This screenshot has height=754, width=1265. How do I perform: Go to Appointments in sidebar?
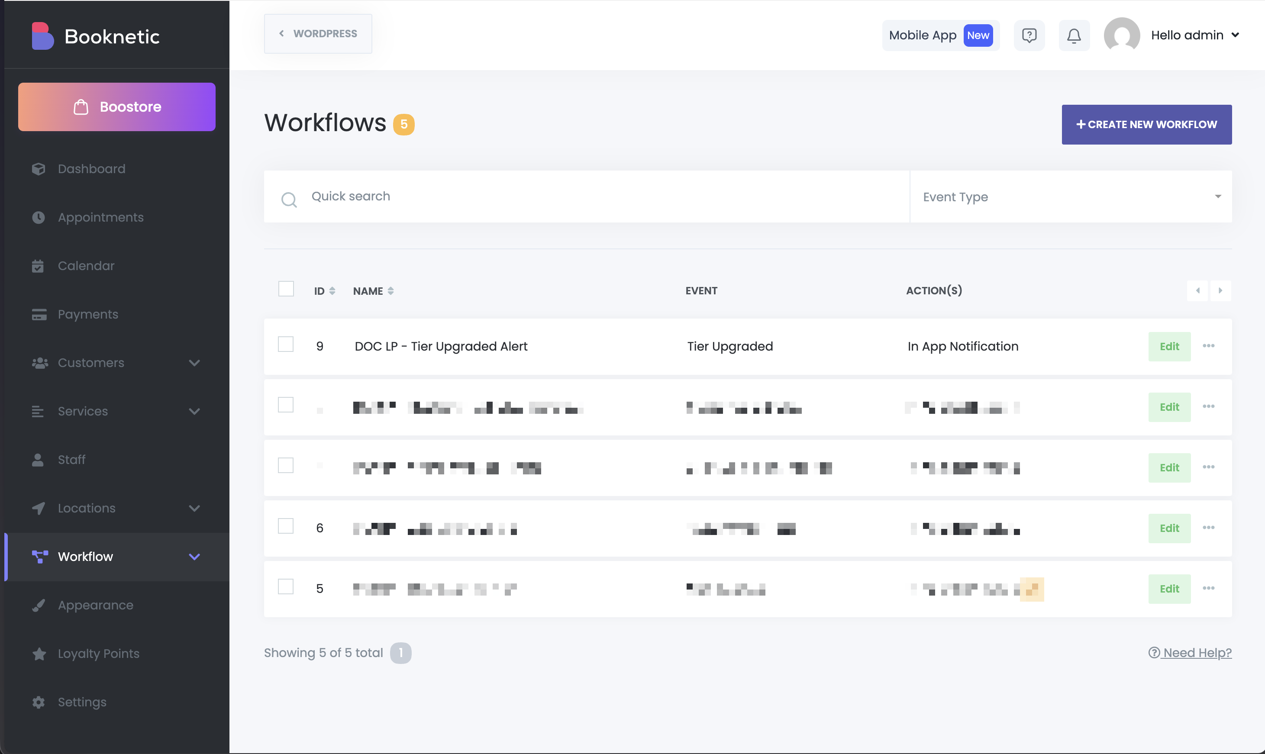tap(100, 217)
